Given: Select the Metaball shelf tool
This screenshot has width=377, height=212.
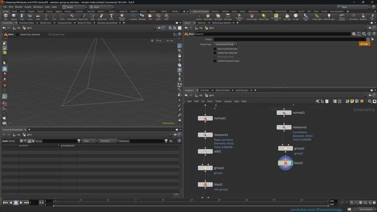Looking at the screenshot, I should click(142, 16).
